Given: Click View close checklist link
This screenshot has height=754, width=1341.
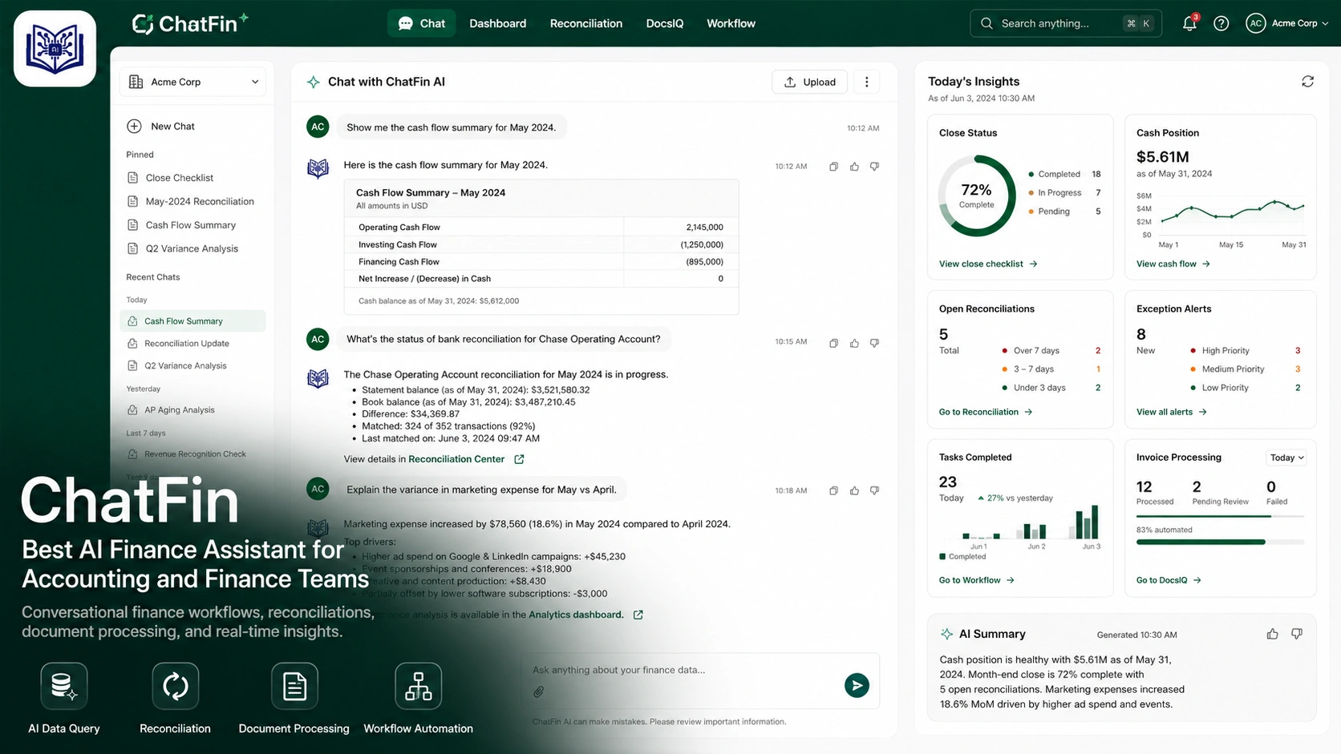Looking at the screenshot, I should pyautogui.click(x=988, y=264).
